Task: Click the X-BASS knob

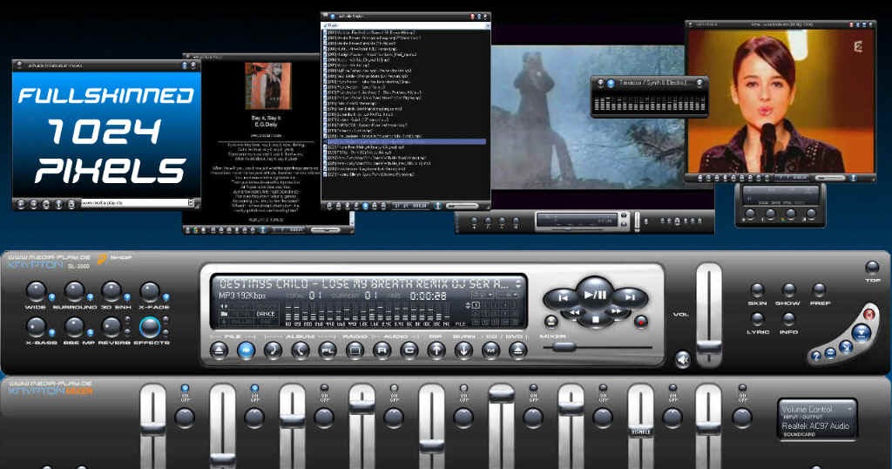Action: point(36,327)
